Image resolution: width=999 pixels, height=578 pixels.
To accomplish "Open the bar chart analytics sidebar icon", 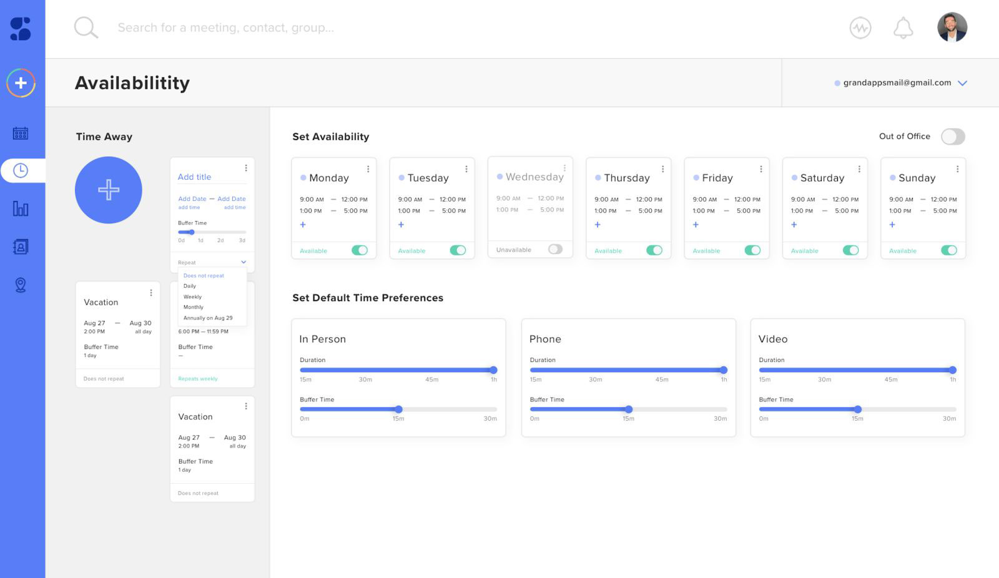I will [21, 208].
